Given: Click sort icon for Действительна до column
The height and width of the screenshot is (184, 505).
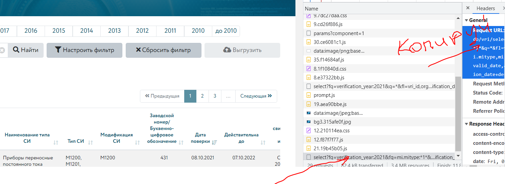Looking at the screenshot, I should click(263, 143).
